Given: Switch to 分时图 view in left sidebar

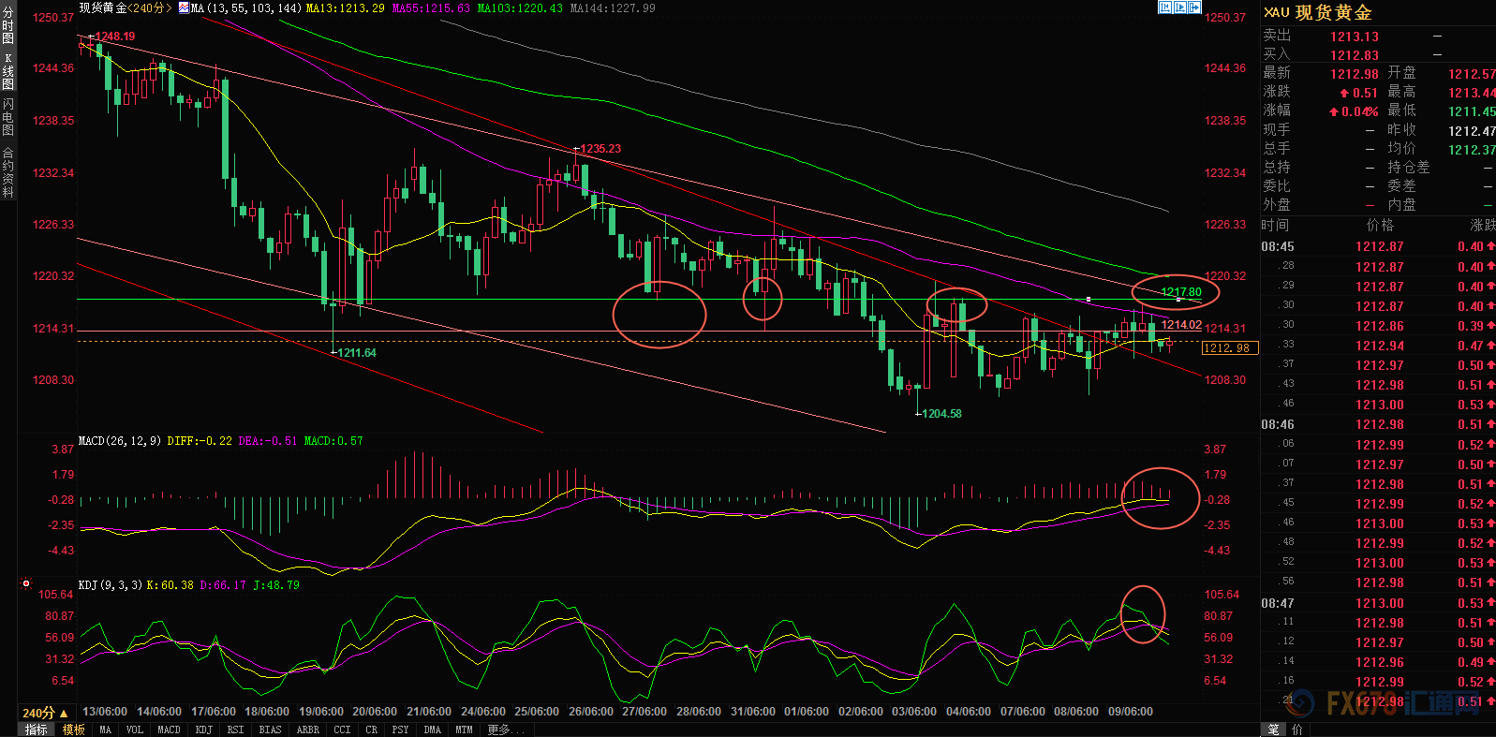Looking at the screenshot, I should click(x=7, y=25).
